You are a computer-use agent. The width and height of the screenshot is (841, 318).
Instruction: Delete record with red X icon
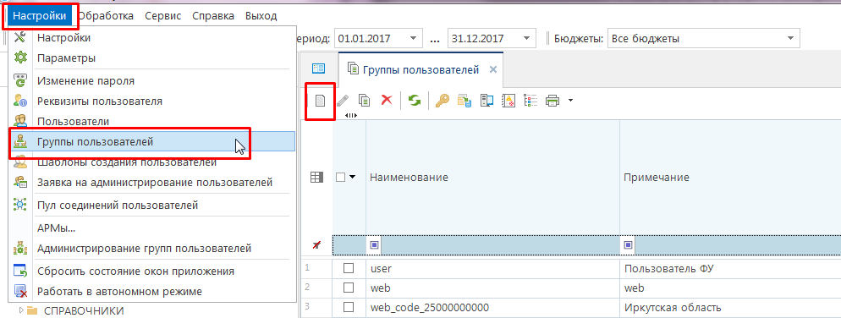coord(386,101)
